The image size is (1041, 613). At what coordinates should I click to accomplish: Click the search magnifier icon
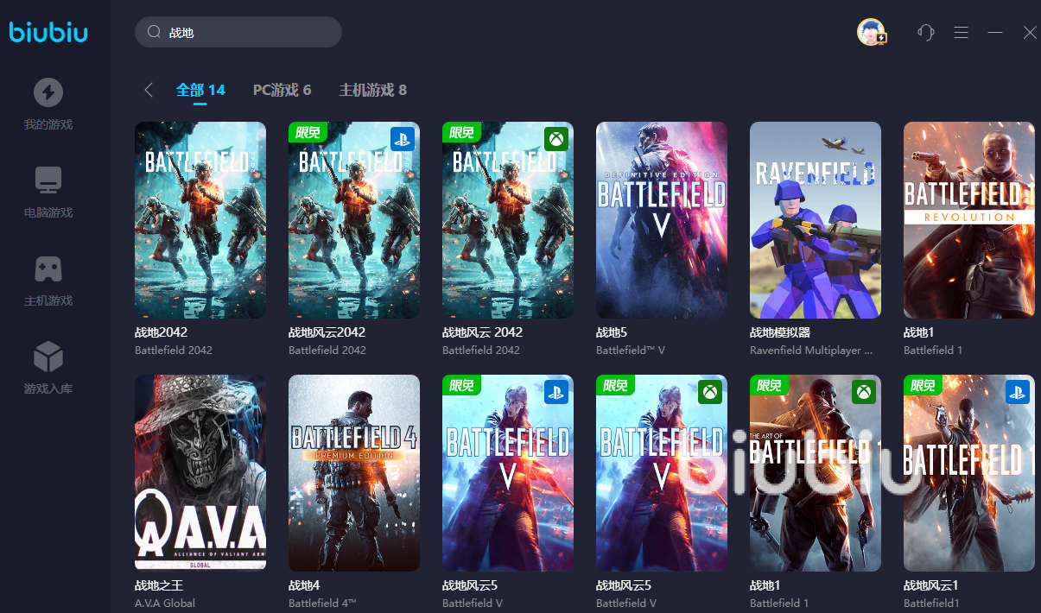[155, 32]
